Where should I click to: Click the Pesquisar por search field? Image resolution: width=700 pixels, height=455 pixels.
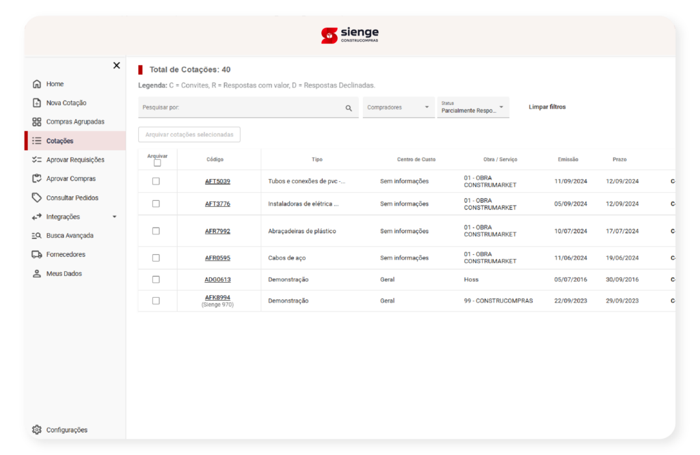248,107
